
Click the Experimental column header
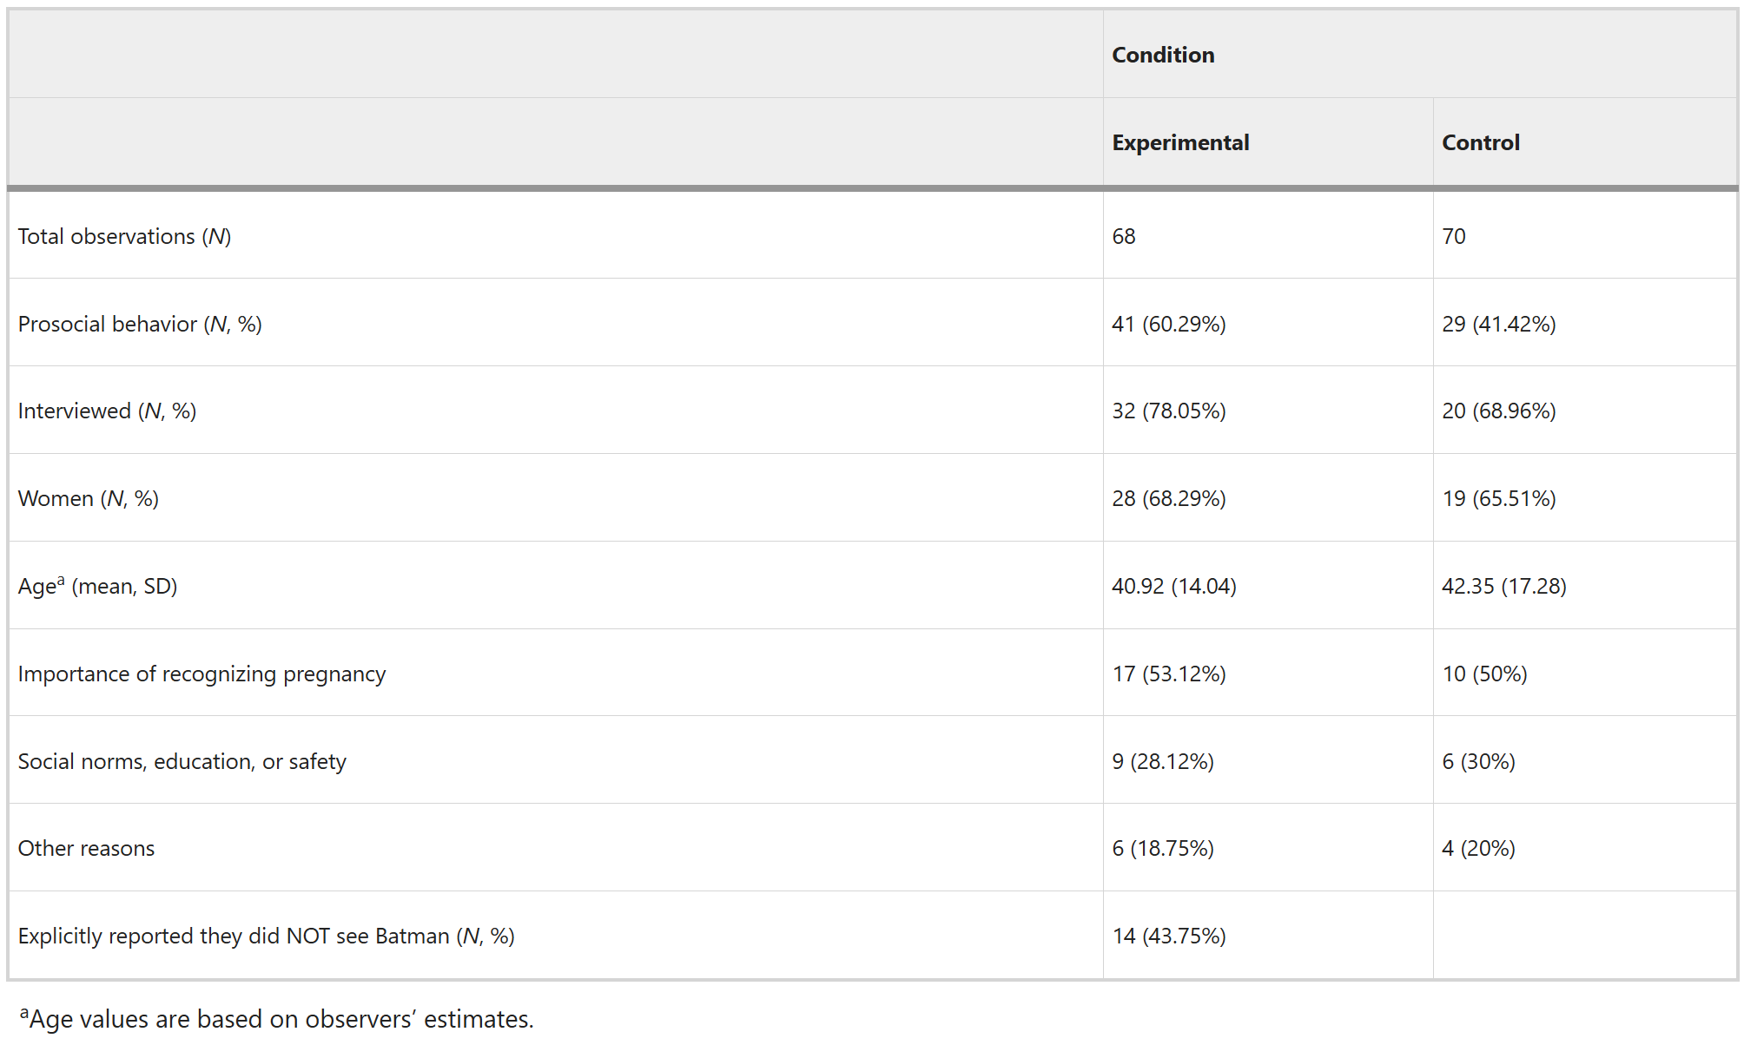tap(1180, 142)
